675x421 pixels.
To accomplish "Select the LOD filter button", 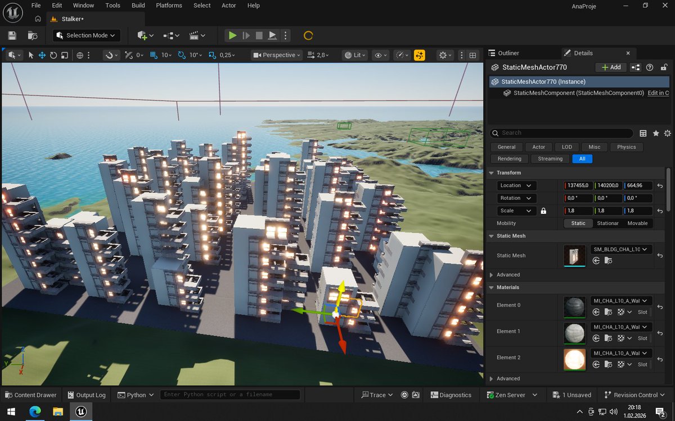I will coord(566,147).
